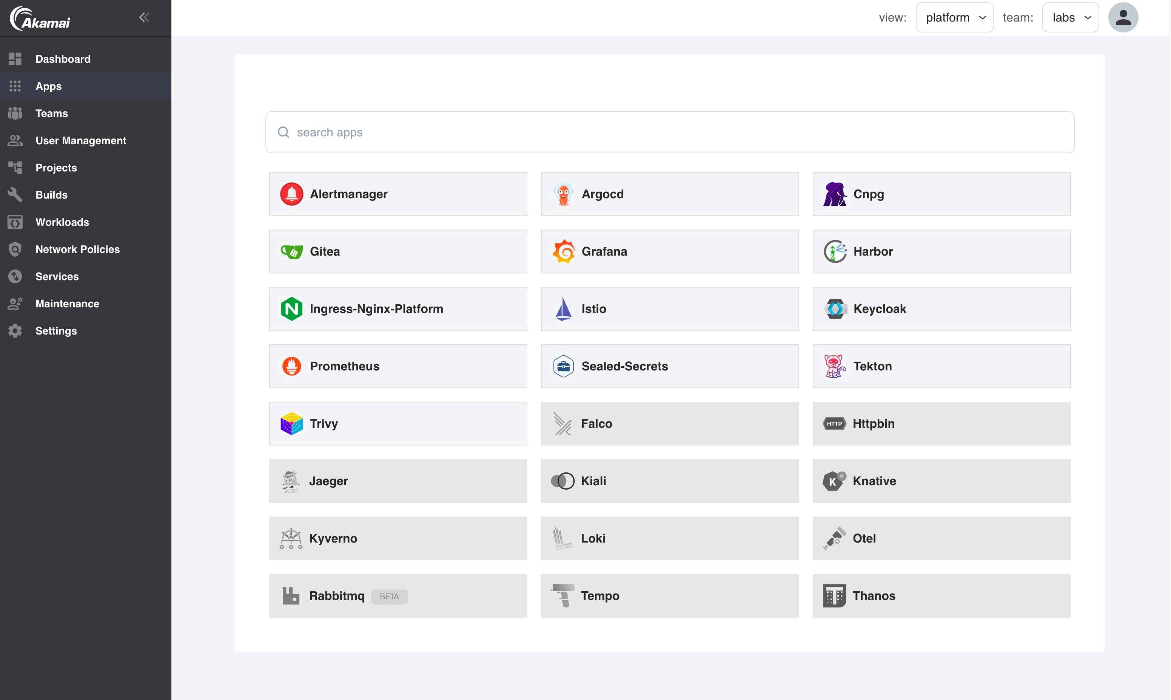Click the user avatar in top right

(1123, 17)
